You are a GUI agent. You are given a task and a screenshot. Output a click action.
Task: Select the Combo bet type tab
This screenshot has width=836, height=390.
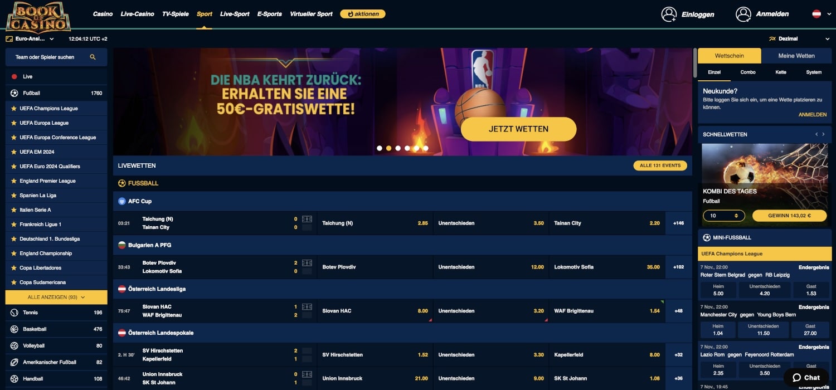[x=748, y=72]
